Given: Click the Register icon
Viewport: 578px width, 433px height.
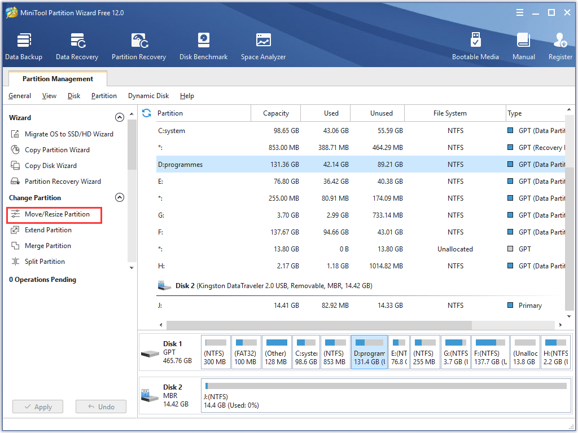Looking at the screenshot, I should click(559, 45).
